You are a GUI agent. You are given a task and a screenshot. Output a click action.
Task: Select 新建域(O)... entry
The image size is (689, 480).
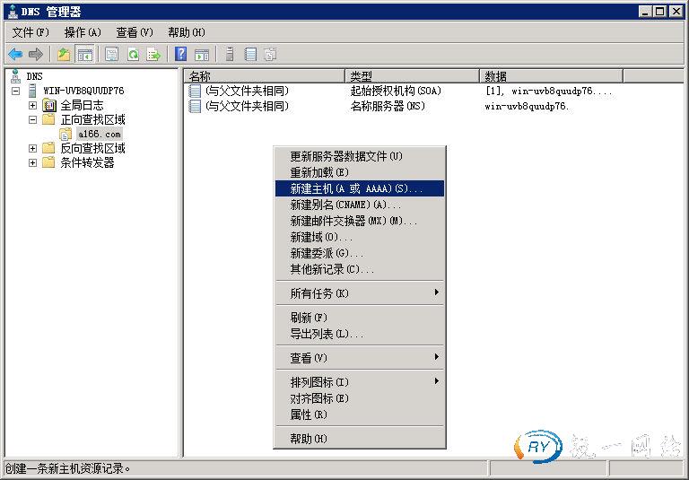pos(360,237)
